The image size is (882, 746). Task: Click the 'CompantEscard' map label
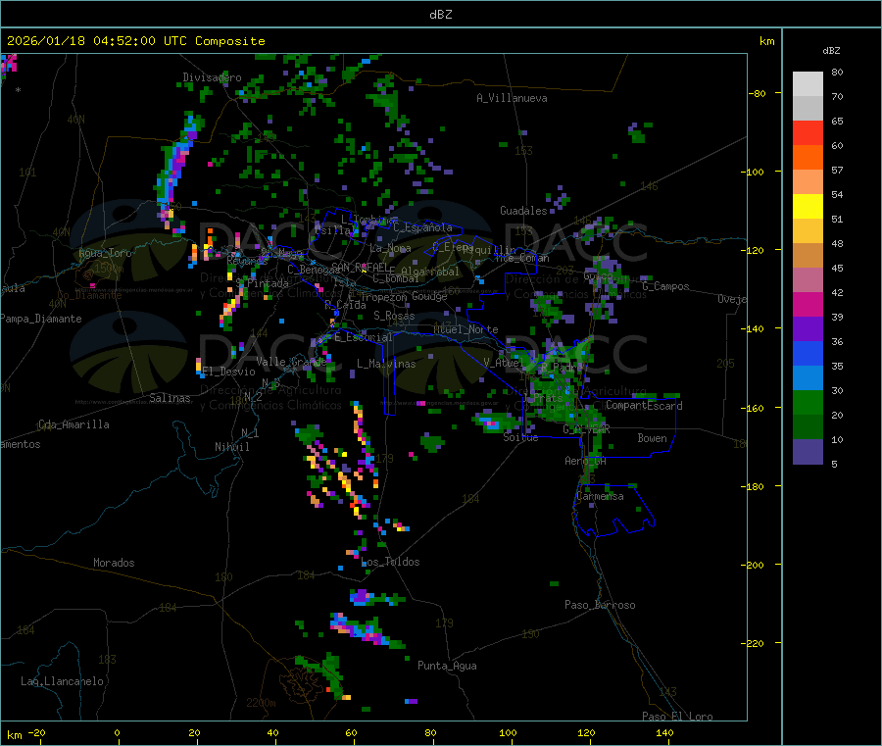[644, 405]
